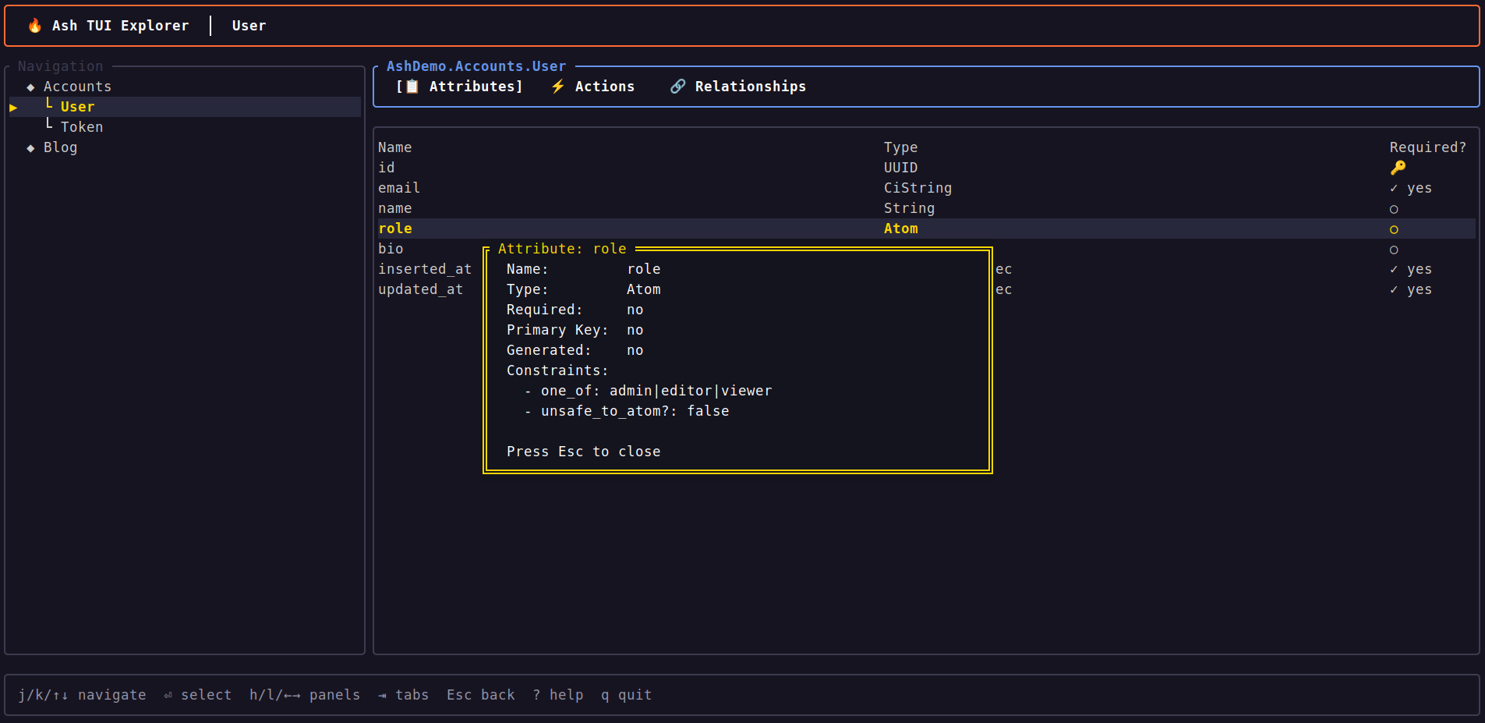
Task: Click the q quit hint in footer
Action: (626, 695)
